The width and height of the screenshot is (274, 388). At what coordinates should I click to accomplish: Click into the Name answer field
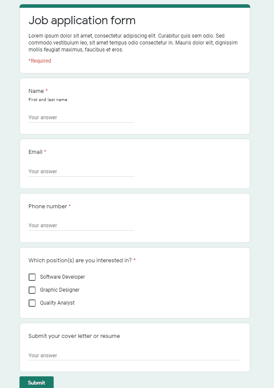pyautogui.click(x=81, y=117)
